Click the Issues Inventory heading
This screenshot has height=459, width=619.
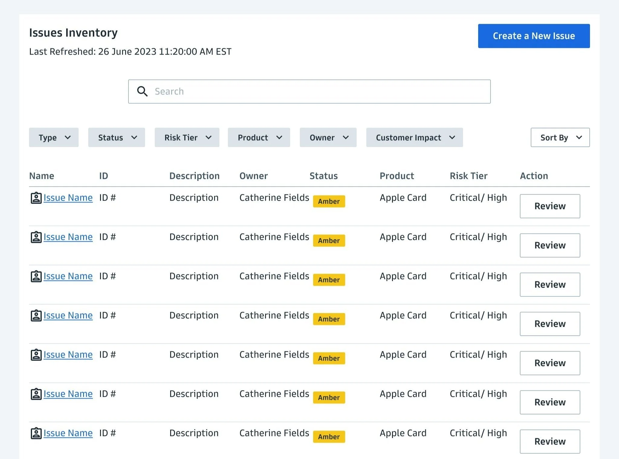73,33
